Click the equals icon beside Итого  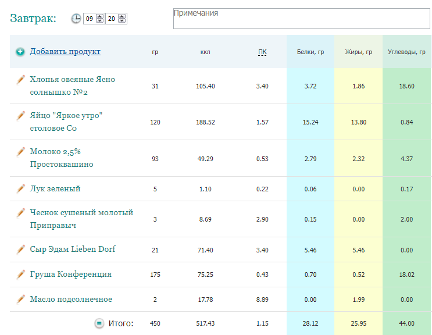click(99, 323)
